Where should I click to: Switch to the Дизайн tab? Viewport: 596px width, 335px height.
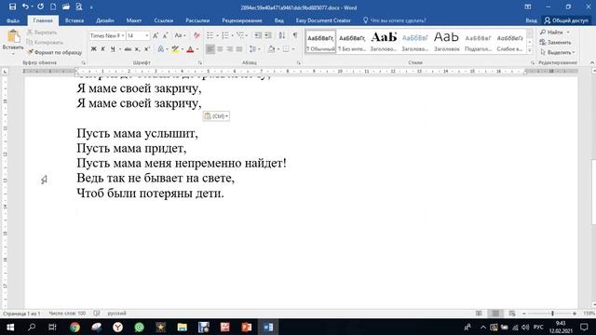coord(105,20)
